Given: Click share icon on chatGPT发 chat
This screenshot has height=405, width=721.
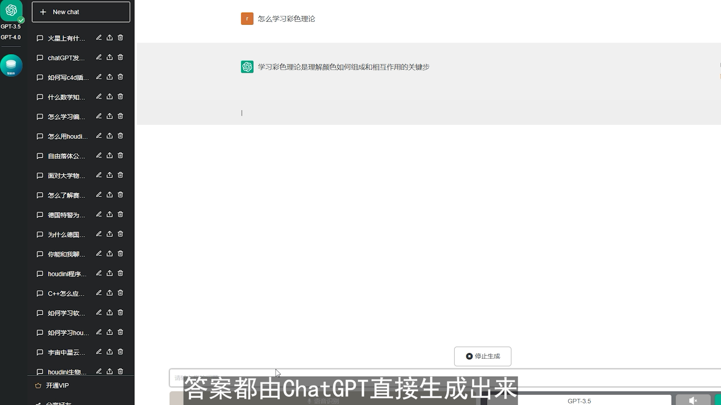Looking at the screenshot, I should tap(109, 57).
